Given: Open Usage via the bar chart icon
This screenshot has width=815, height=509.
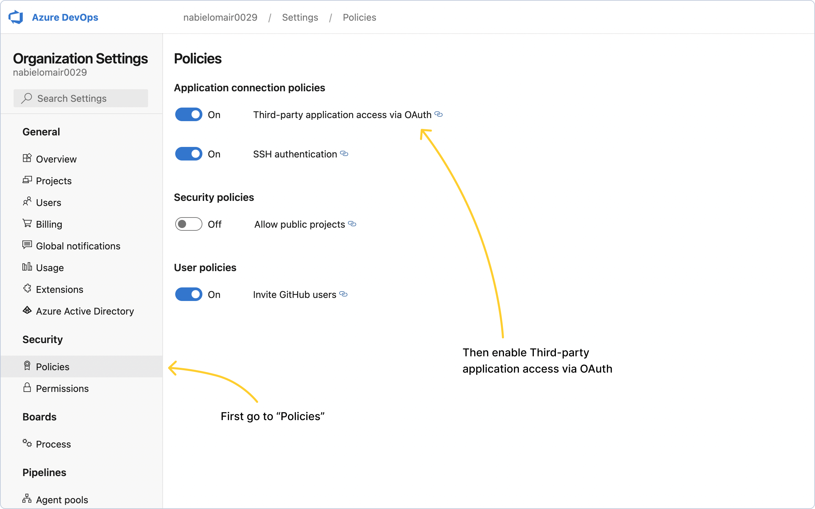Looking at the screenshot, I should (x=27, y=267).
